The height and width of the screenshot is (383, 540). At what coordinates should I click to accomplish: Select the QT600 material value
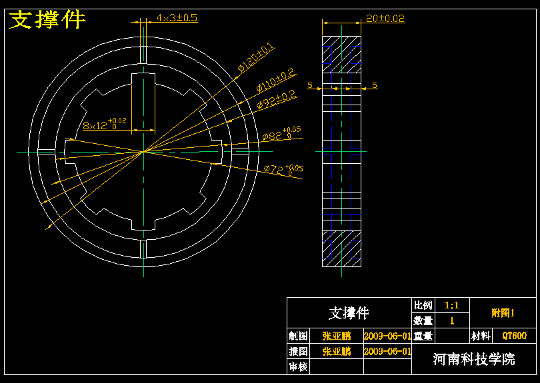(514, 336)
